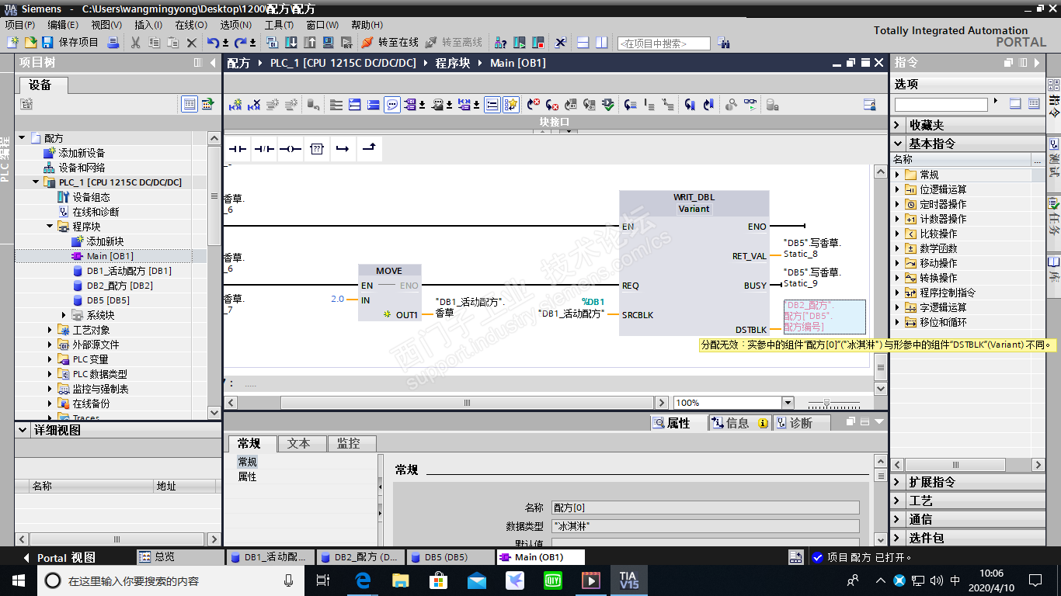The width and height of the screenshot is (1061, 596).
Task: Collapse the 配方 project root node
Action: [22, 138]
